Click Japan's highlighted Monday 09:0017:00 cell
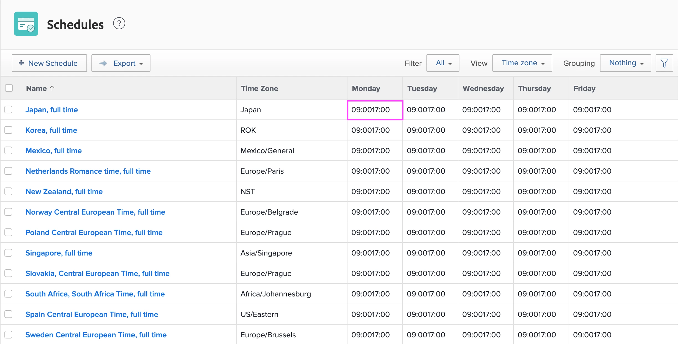 pos(375,110)
